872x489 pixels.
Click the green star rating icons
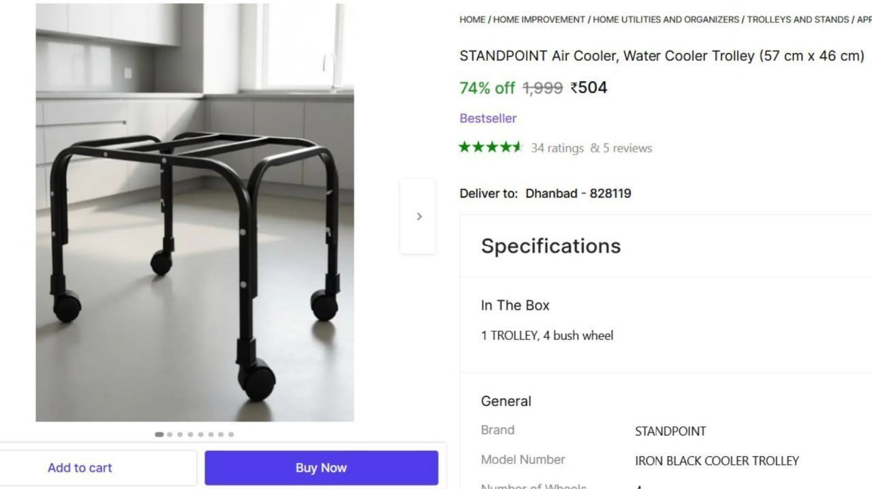(490, 147)
